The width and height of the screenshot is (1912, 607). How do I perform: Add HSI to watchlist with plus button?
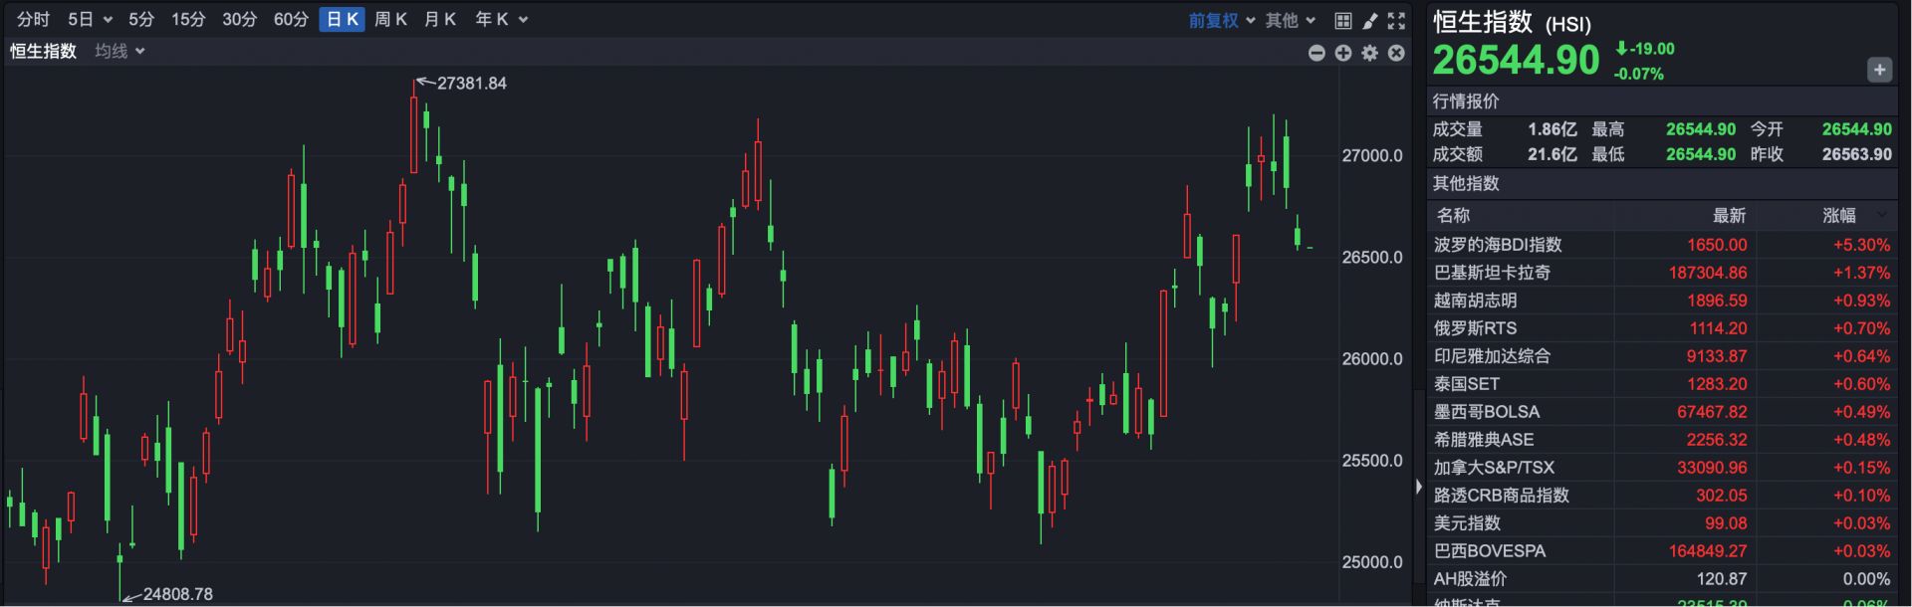coord(1878,70)
